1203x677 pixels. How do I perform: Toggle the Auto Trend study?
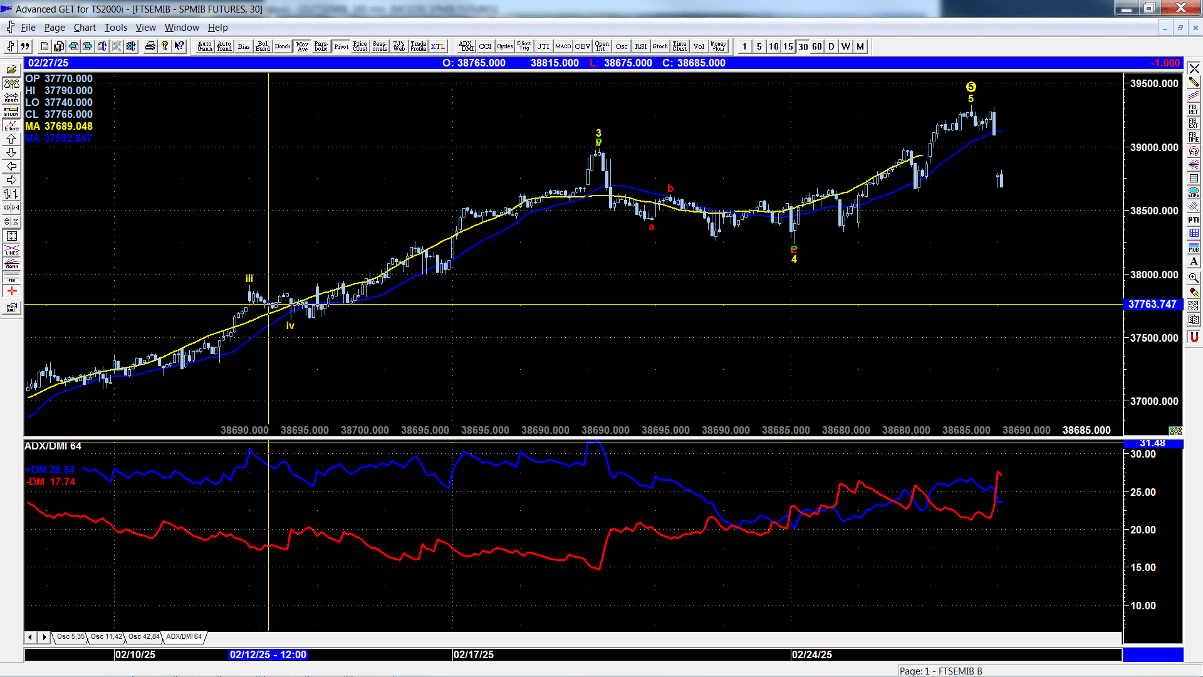click(x=224, y=46)
